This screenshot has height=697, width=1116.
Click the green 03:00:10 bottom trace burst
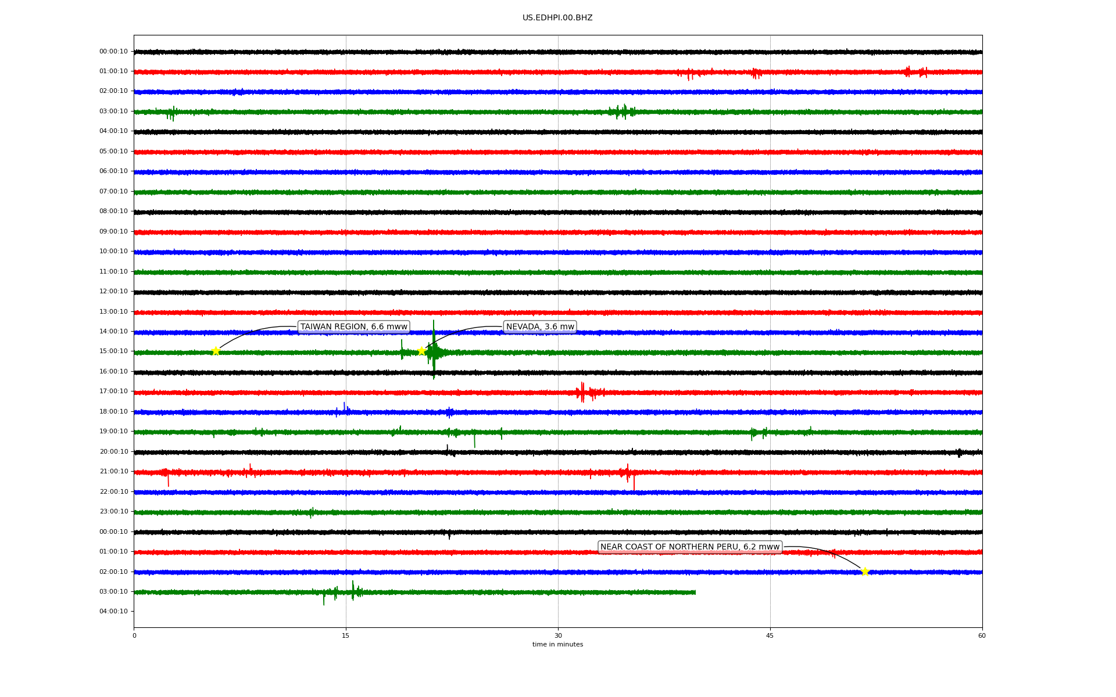tap(353, 591)
